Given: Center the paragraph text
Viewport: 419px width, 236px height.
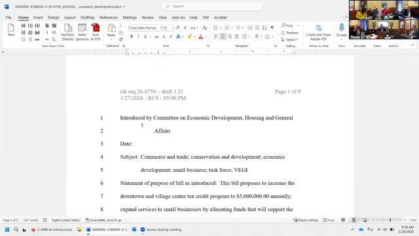Looking at the screenshot, I should (223, 37).
